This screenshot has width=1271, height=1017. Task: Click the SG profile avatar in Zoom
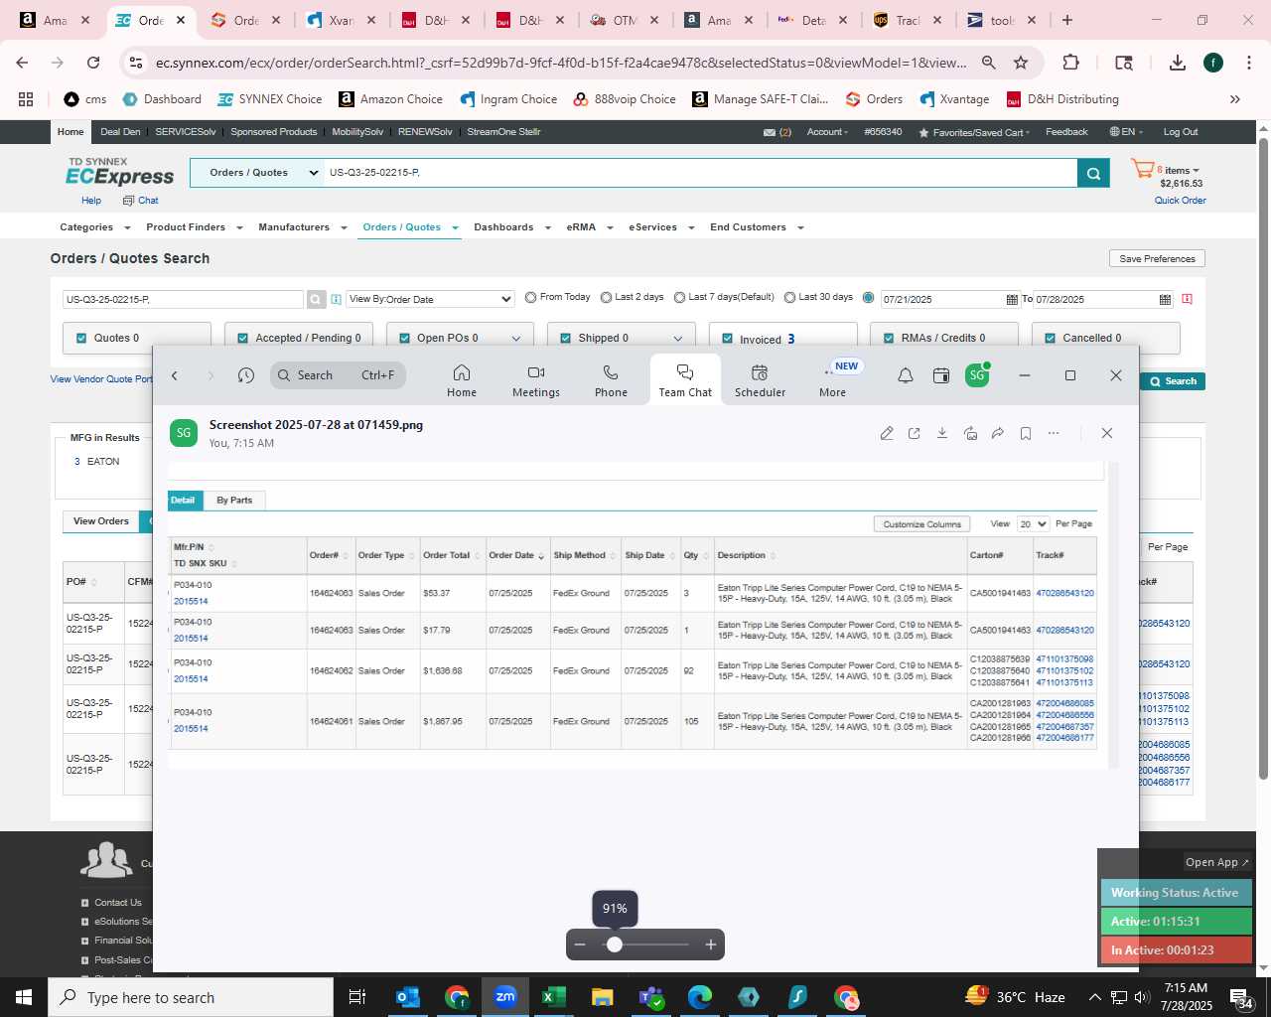pyautogui.click(x=977, y=375)
